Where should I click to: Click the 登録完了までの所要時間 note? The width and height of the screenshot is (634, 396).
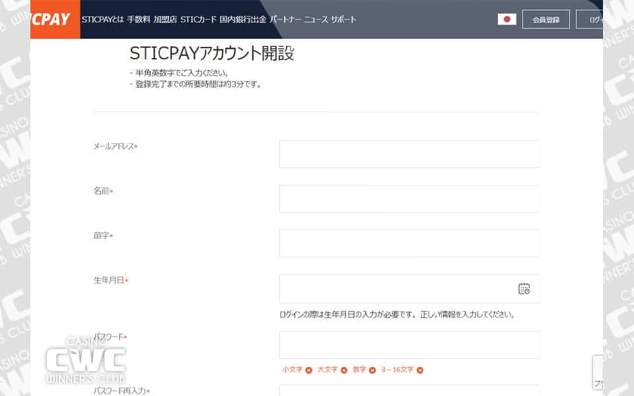[195, 84]
